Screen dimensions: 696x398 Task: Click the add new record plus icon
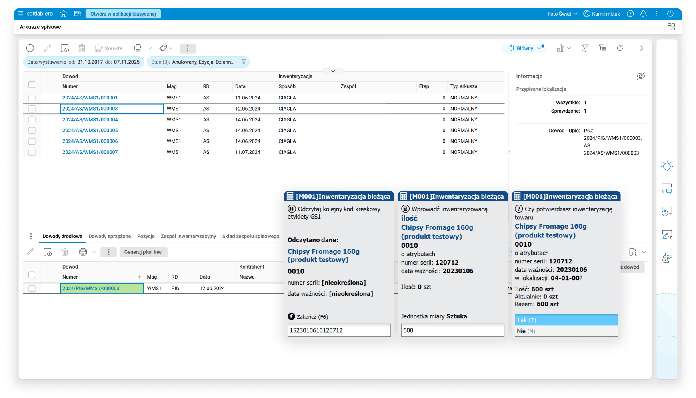(30, 48)
